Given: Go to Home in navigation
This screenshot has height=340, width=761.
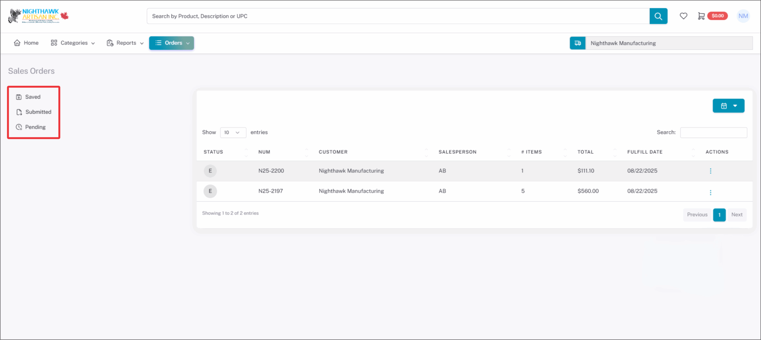Looking at the screenshot, I should click(x=26, y=43).
